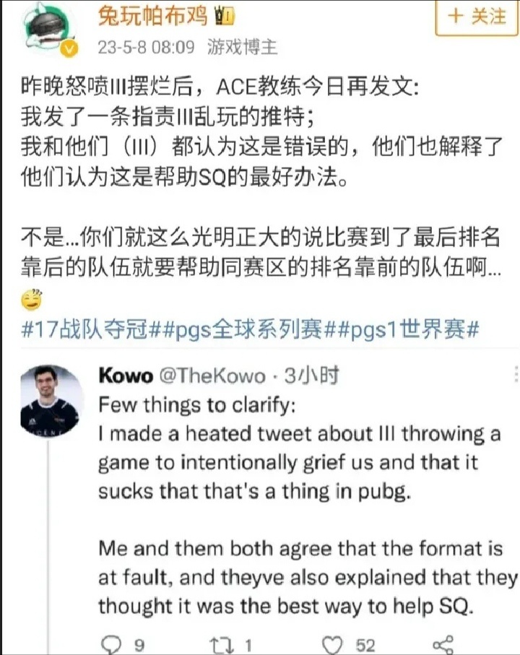Open tweet three-dot more menu

516,374
